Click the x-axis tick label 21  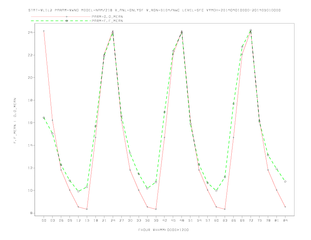pyautogui.click(x=104, y=220)
